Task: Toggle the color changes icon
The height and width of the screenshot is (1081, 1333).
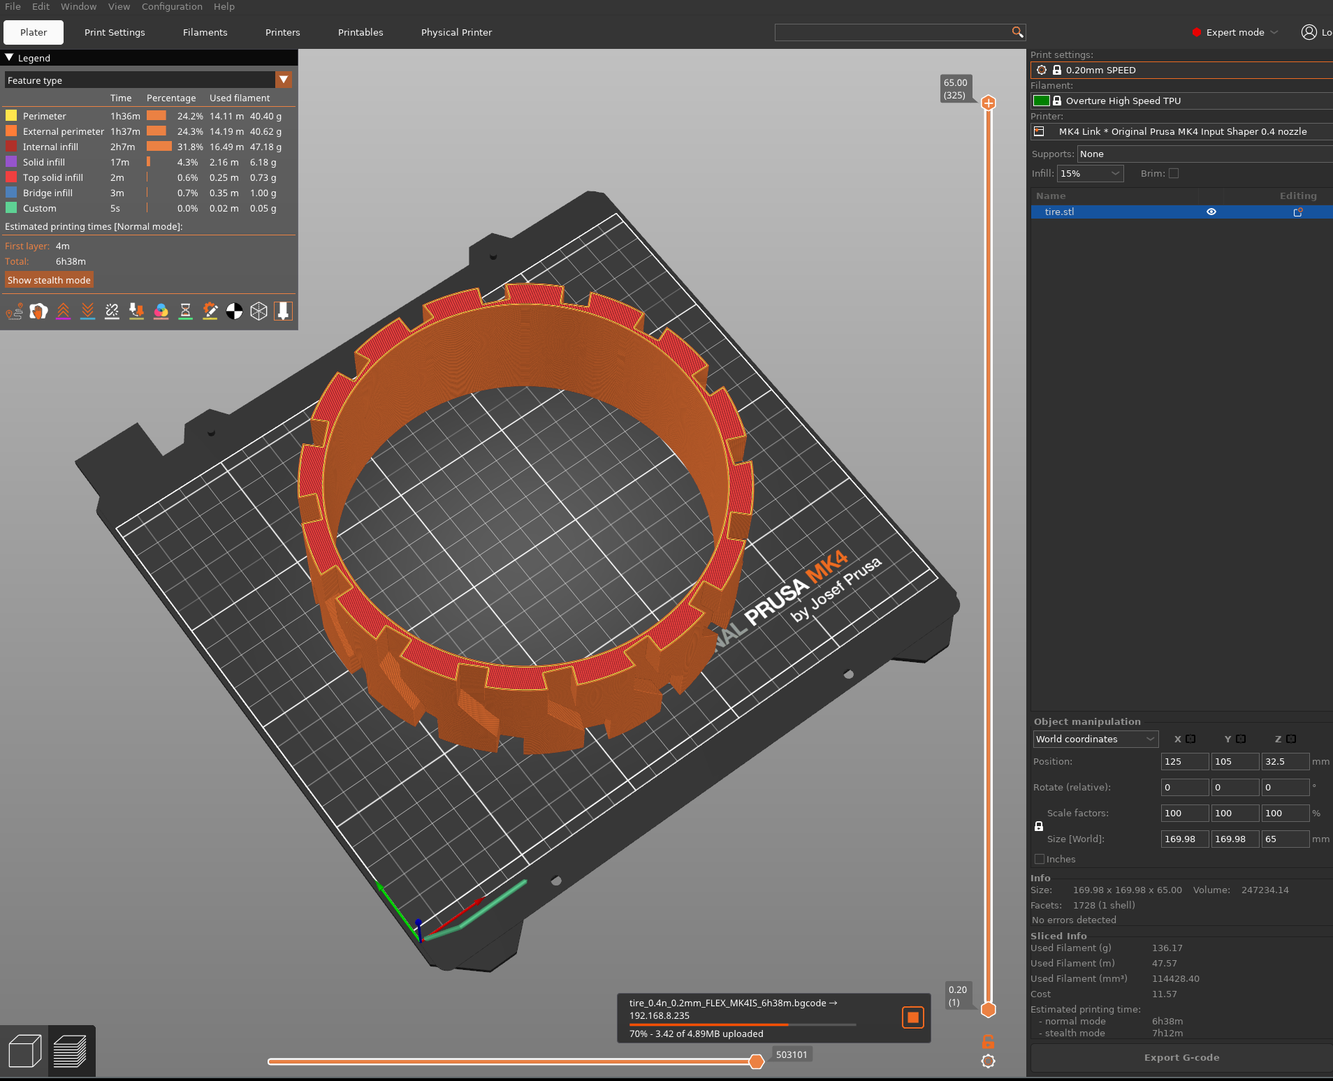Action: 161,311
